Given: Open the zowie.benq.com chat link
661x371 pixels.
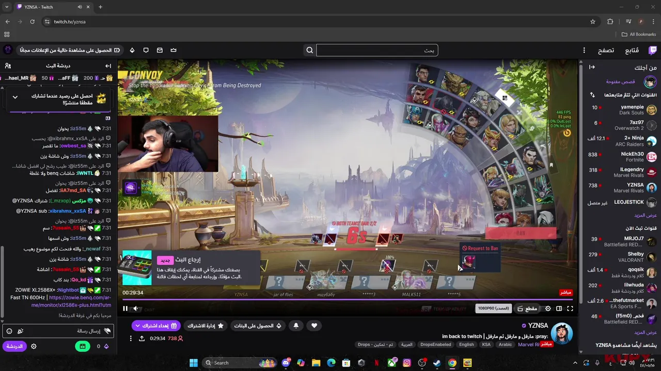Looking at the screenshot, I should pyautogui.click(x=71, y=301).
